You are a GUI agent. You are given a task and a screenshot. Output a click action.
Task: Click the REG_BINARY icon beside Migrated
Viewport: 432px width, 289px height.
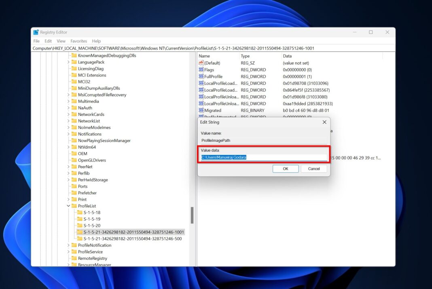coord(201,110)
